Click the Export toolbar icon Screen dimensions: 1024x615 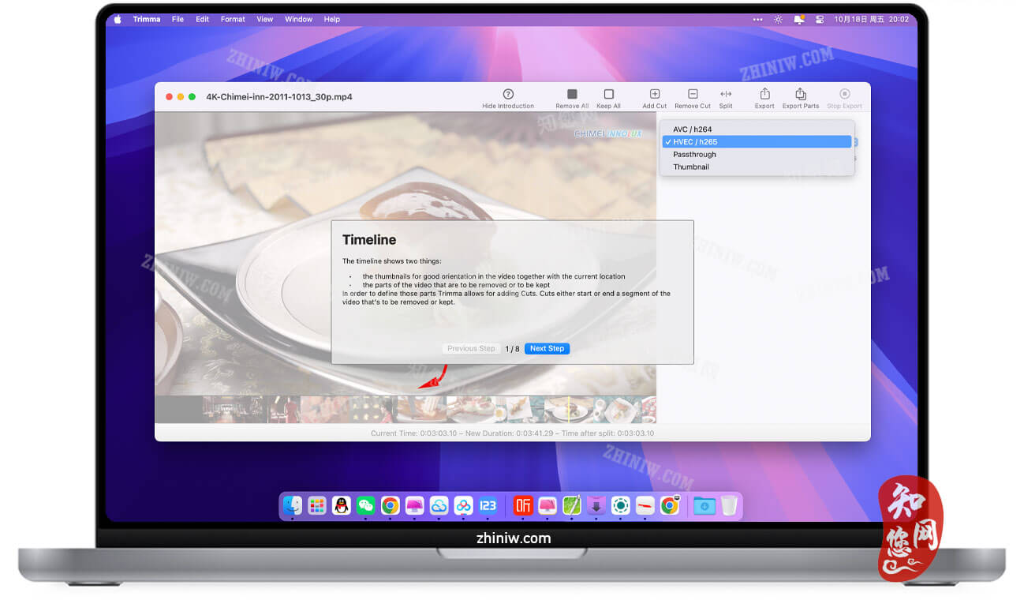(x=764, y=94)
